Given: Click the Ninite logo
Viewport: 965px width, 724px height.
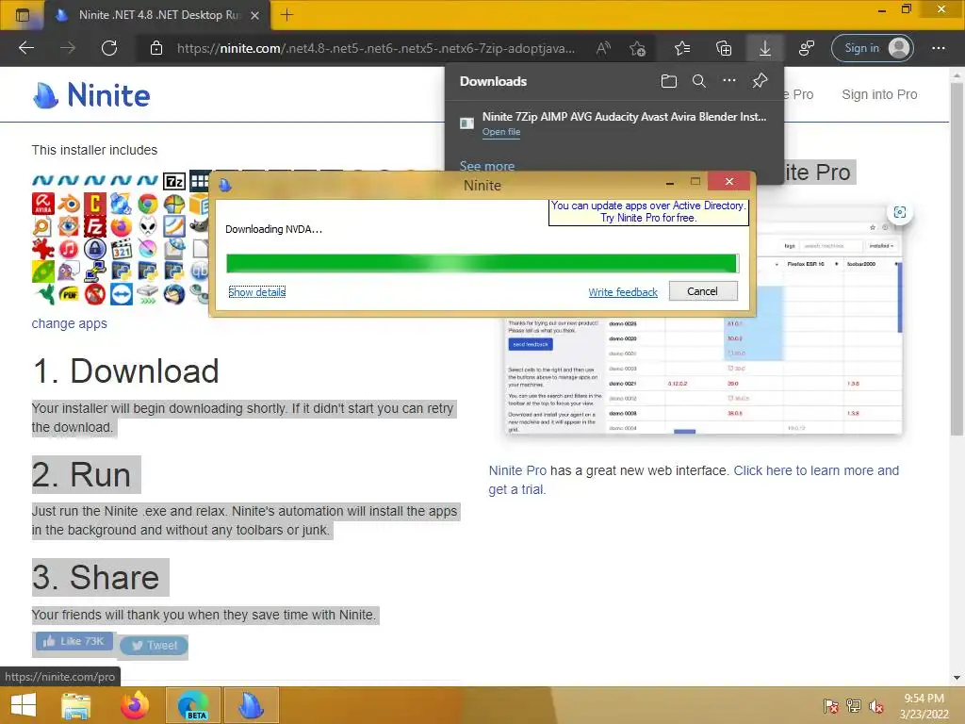Looking at the screenshot, I should pyautogui.click(x=91, y=95).
